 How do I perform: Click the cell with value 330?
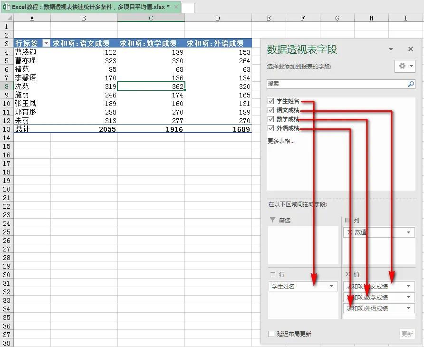pos(151,60)
